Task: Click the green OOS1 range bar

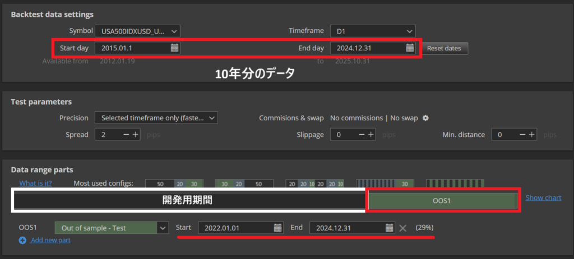Action: tap(442, 200)
